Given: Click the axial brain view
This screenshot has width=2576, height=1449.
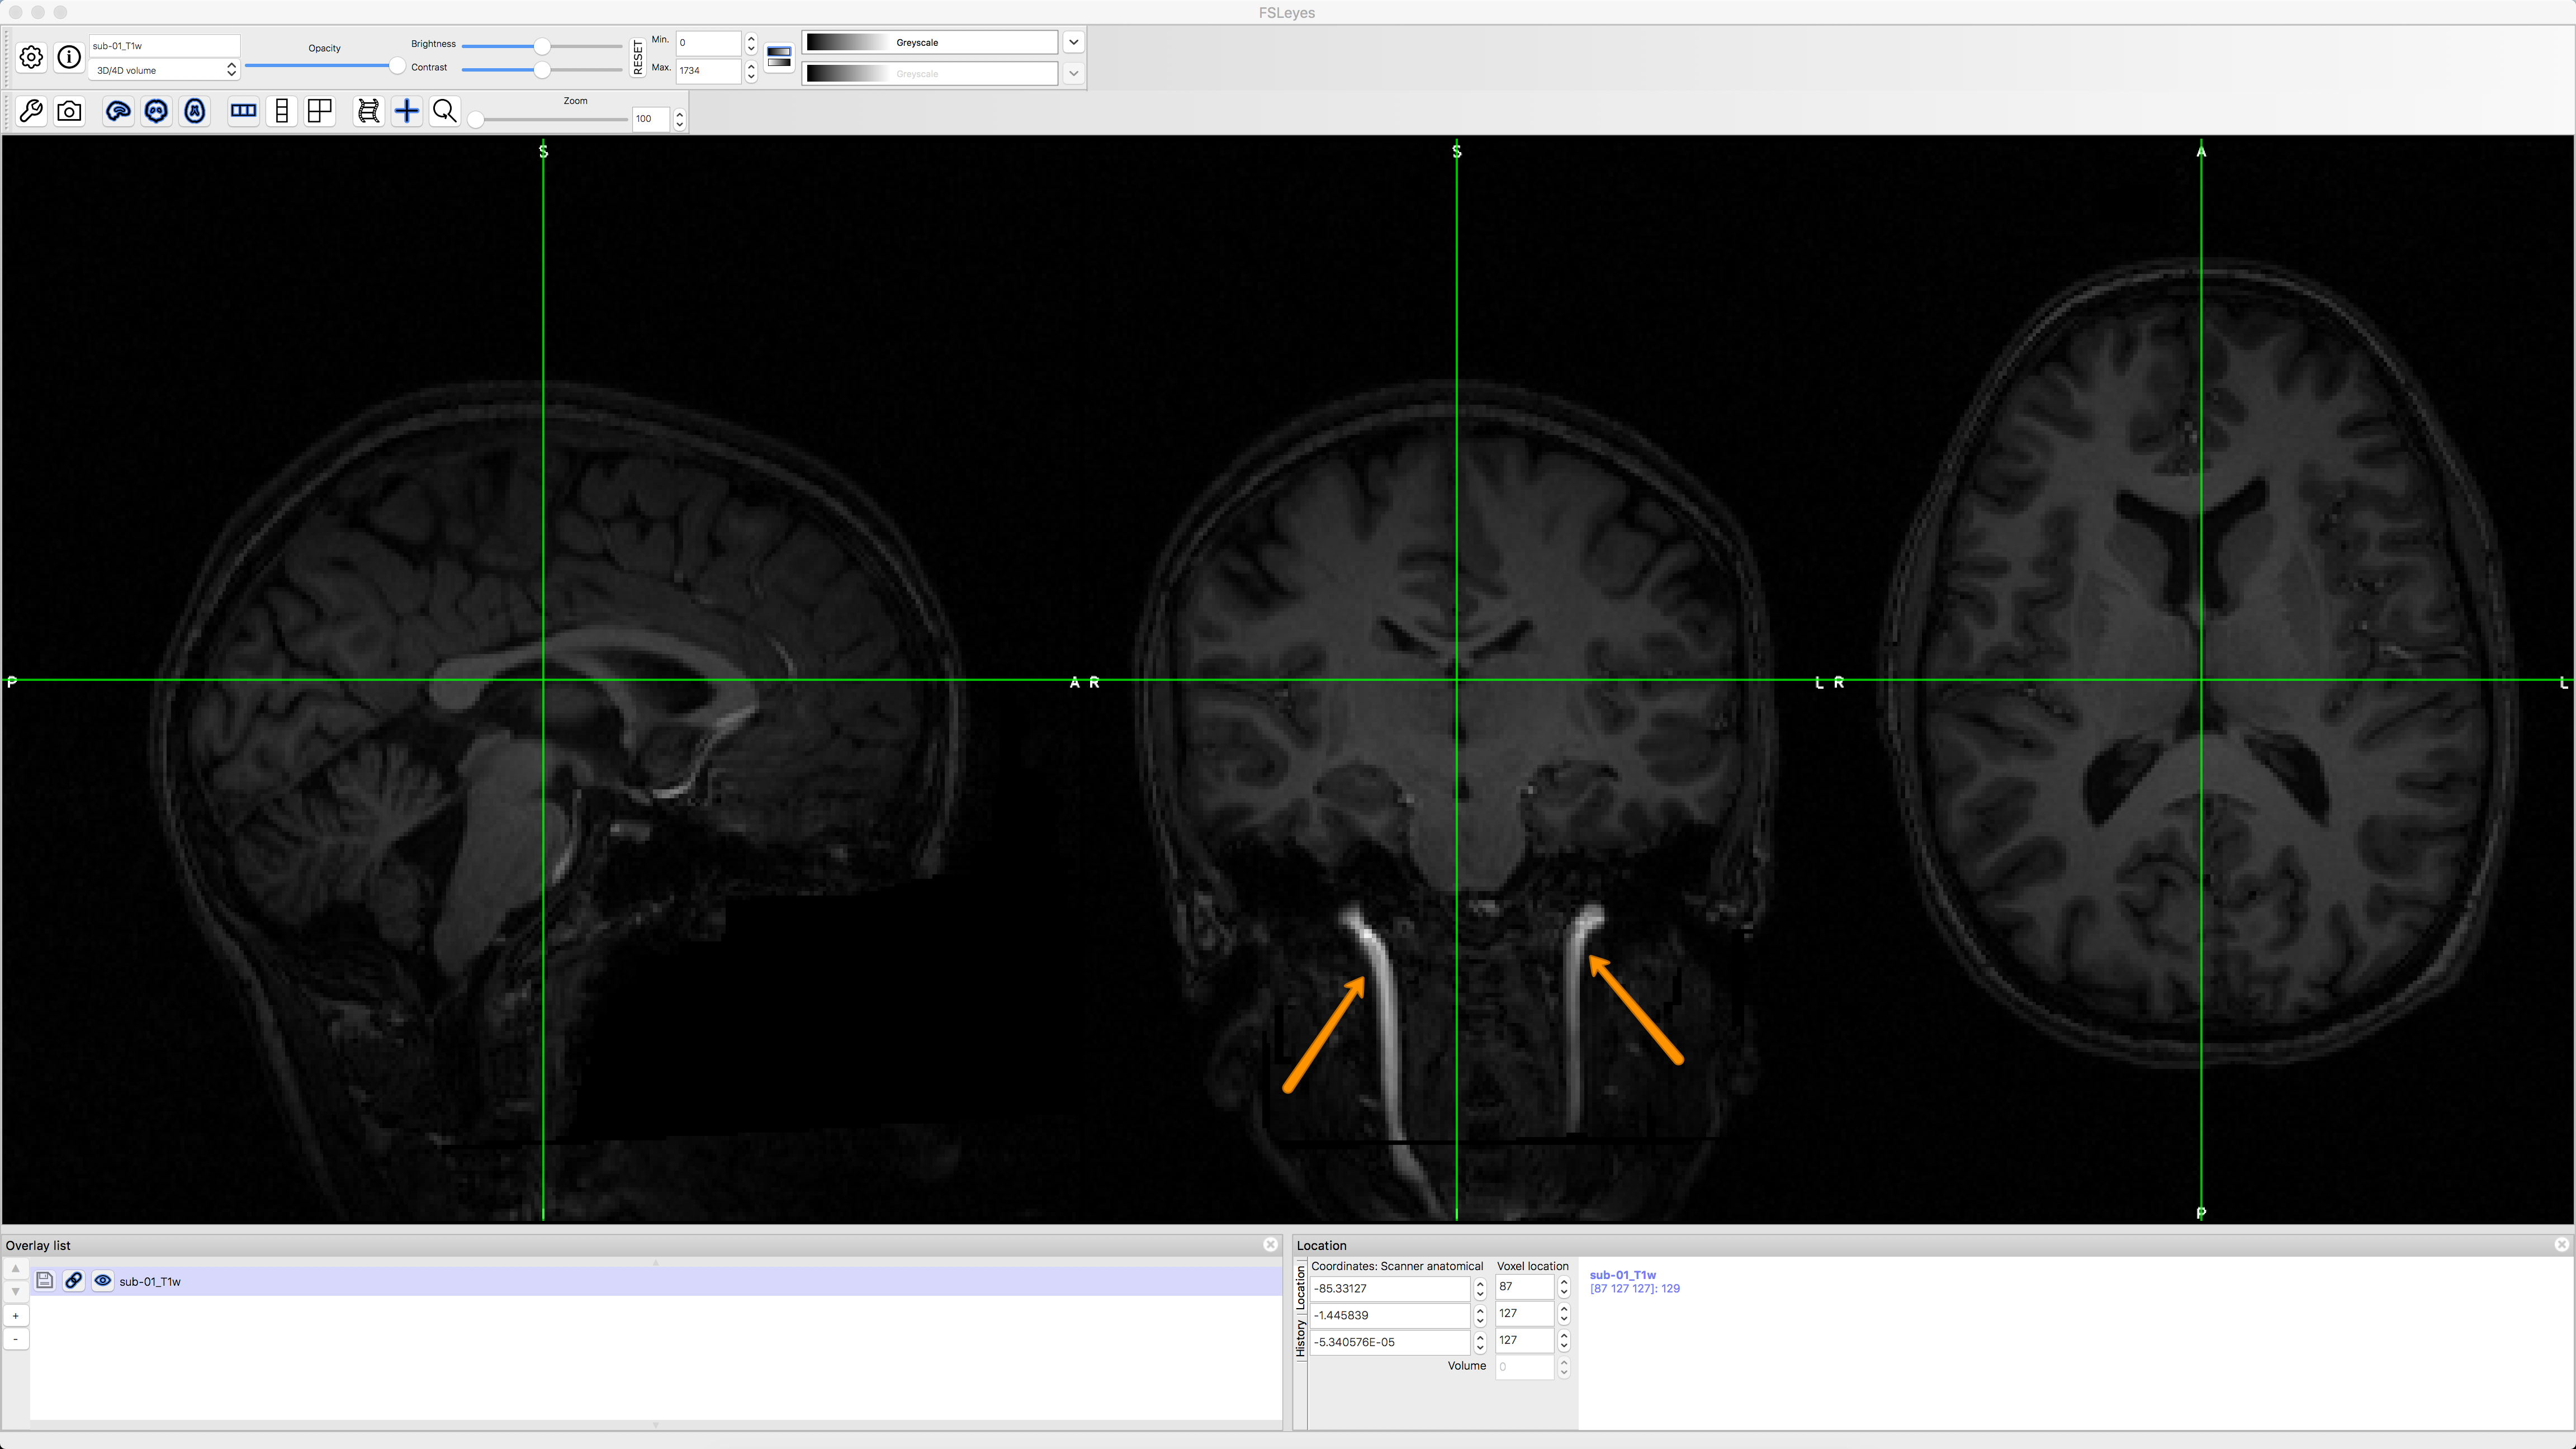Looking at the screenshot, I should tap(2201, 680).
